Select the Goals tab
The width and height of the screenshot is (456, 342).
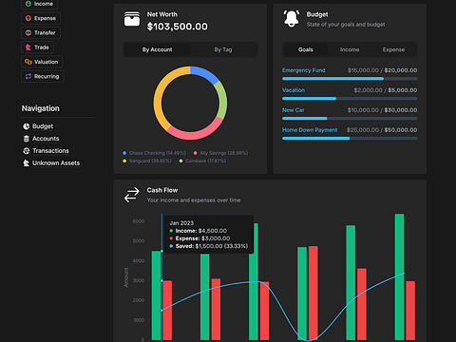pyautogui.click(x=306, y=49)
